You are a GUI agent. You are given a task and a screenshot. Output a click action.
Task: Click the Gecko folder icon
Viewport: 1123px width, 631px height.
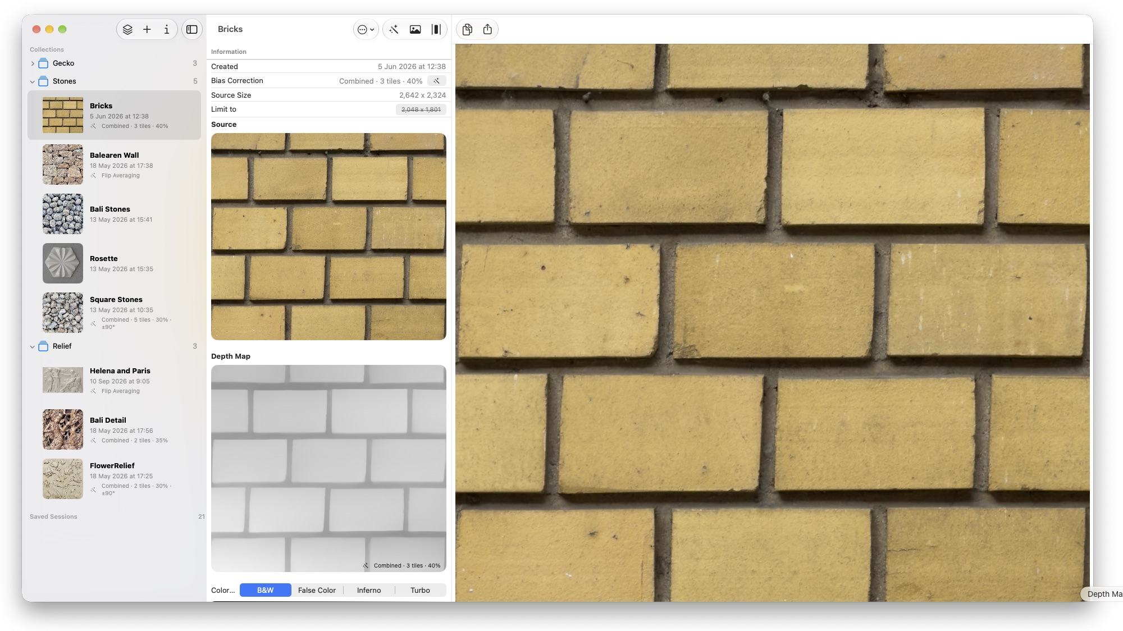coord(43,63)
